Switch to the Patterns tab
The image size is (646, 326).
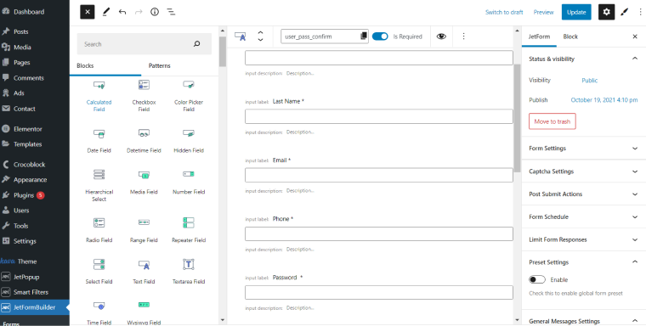tap(160, 66)
